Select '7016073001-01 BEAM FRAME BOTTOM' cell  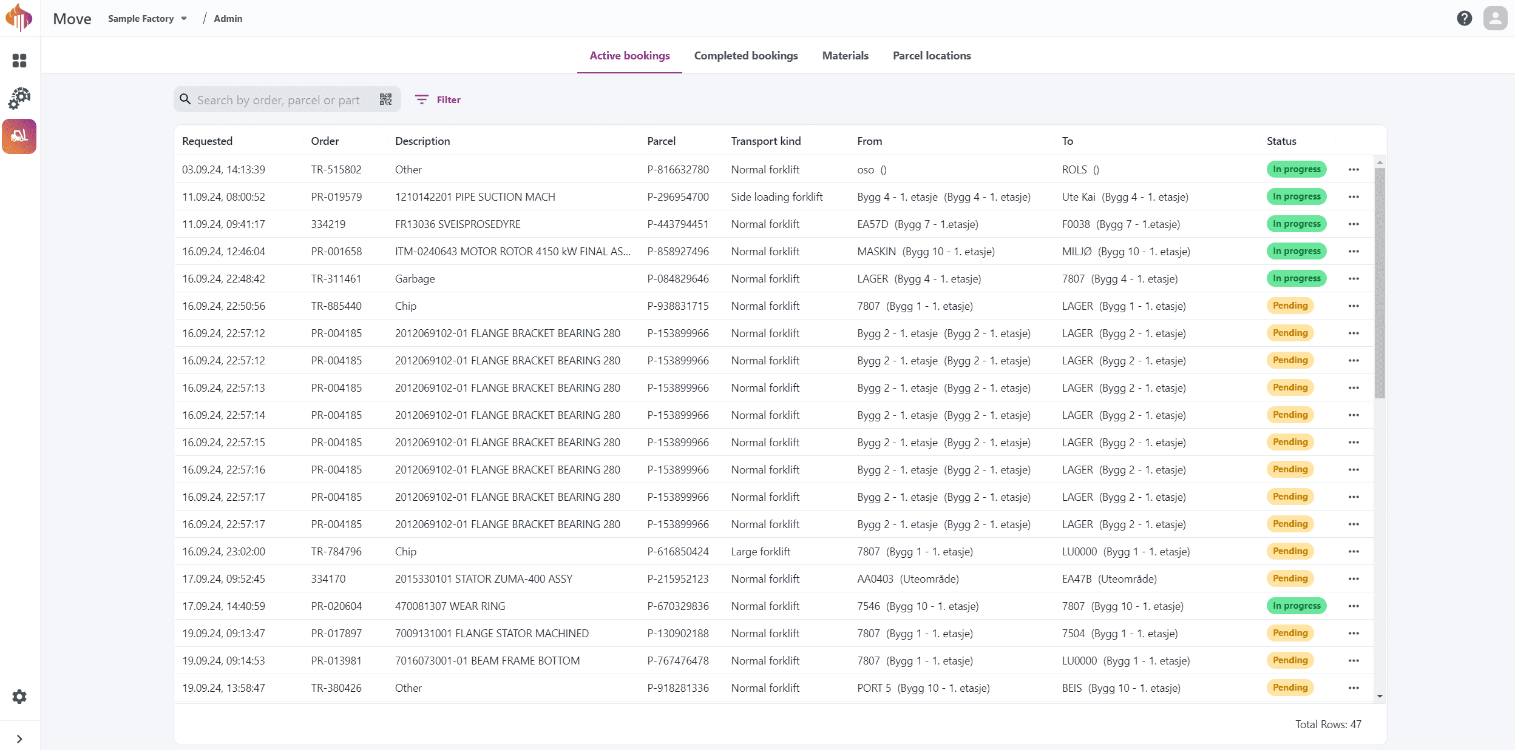(x=487, y=661)
